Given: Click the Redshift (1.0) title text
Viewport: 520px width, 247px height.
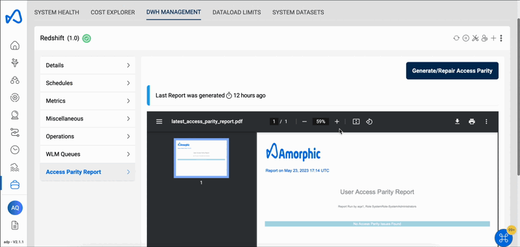Looking at the screenshot, I should 60,38.
